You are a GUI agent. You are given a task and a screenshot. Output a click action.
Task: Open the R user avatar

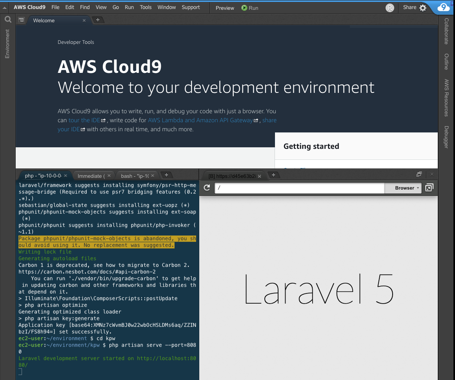pyautogui.click(x=390, y=8)
